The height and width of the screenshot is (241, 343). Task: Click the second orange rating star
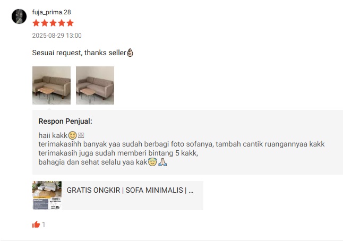coord(45,23)
